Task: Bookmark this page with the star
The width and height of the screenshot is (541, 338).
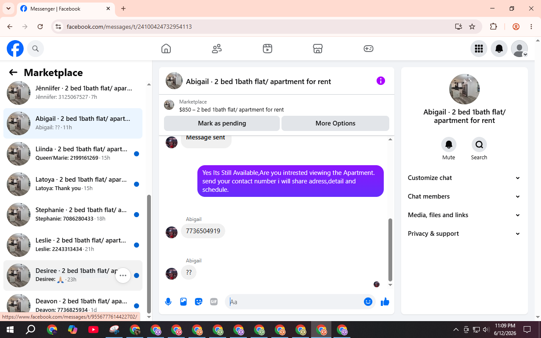Action: [x=472, y=27]
